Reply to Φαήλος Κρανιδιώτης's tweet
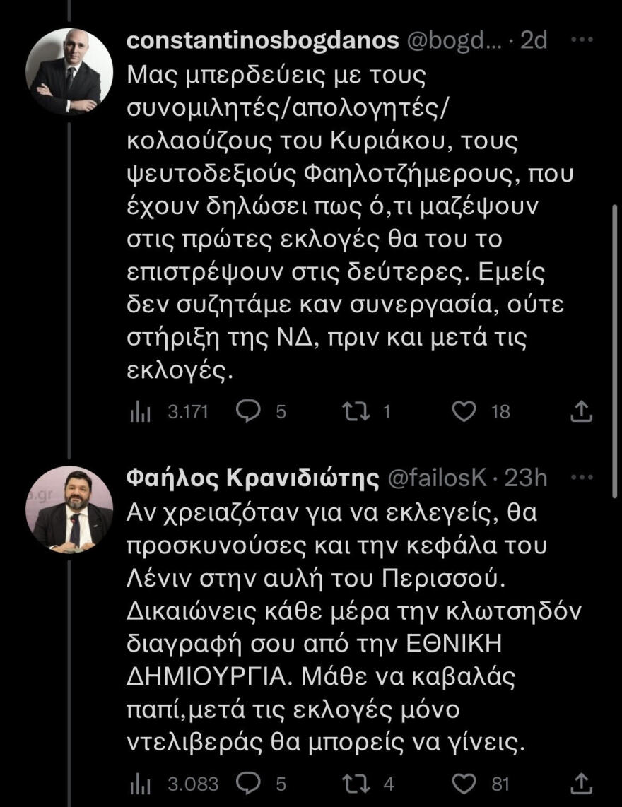 point(249,783)
